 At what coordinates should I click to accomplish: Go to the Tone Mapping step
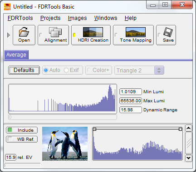[x=133, y=35]
